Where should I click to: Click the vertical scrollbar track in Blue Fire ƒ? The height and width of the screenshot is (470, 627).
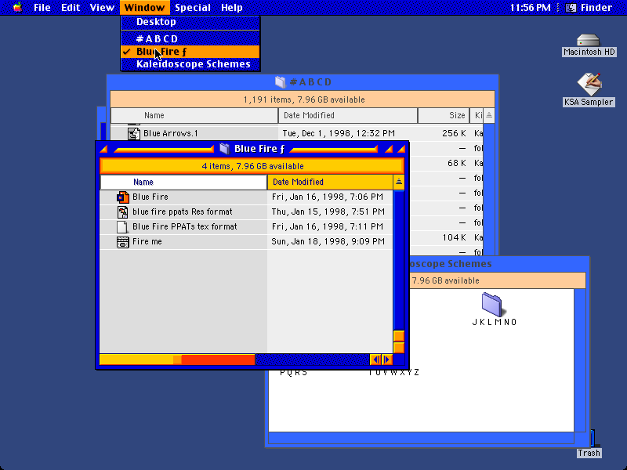pyautogui.click(x=399, y=260)
